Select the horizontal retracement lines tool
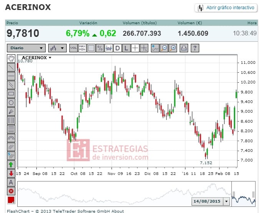 pos(11,129)
